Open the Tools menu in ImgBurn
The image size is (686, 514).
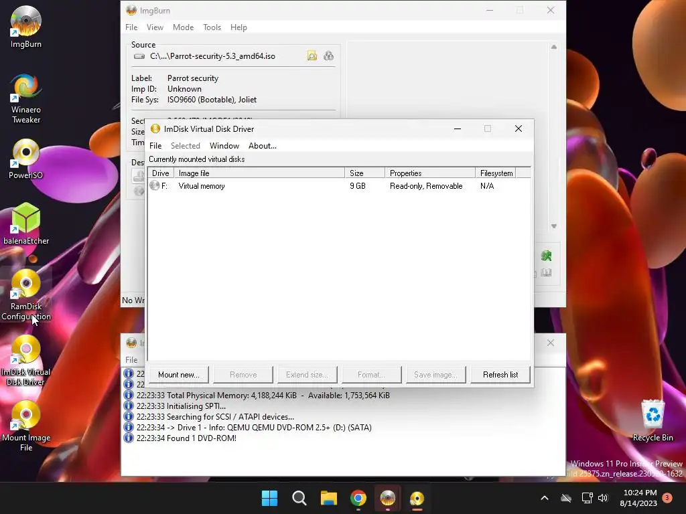pyautogui.click(x=212, y=27)
